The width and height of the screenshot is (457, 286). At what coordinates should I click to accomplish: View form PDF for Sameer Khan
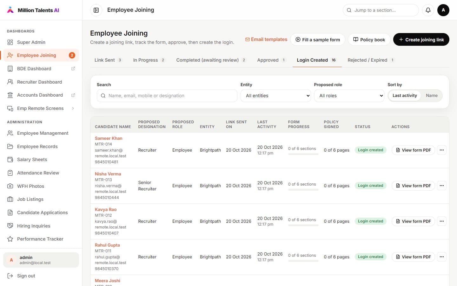(413, 150)
